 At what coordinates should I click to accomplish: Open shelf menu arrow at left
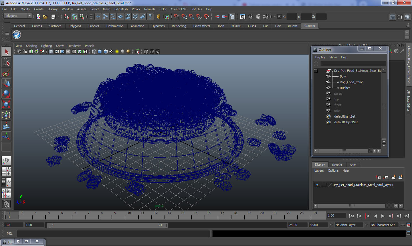pos(7,38)
